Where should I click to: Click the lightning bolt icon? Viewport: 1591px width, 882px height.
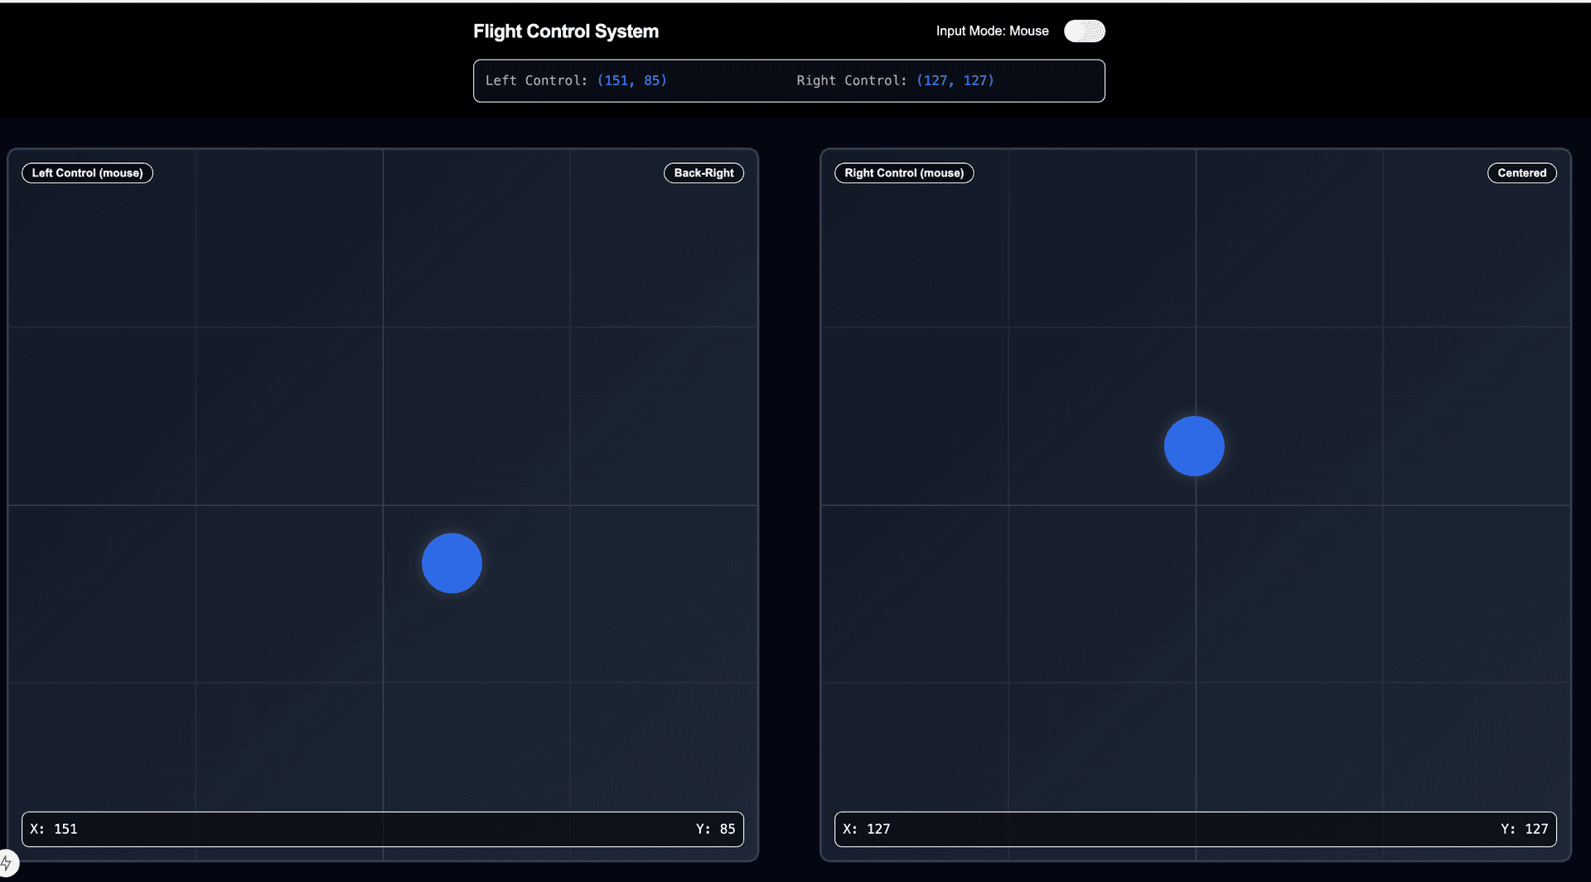click(8, 862)
